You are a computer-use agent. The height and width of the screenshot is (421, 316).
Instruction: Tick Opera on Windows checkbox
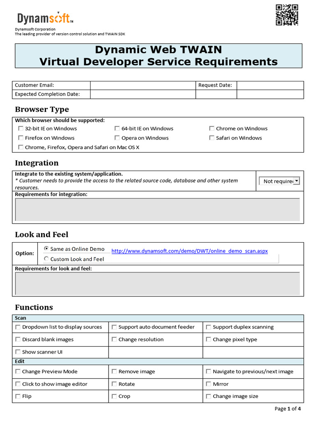(x=117, y=138)
